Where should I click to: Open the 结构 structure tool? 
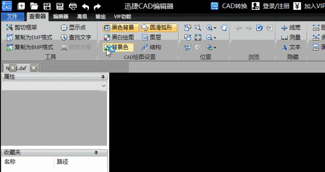(x=151, y=47)
